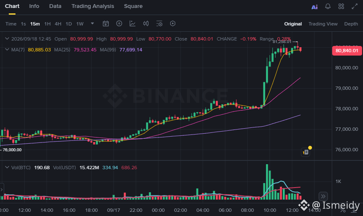The height and width of the screenshot is (216, 363).
Task: Switch chart mode to Depth
Action: point(351,24)
